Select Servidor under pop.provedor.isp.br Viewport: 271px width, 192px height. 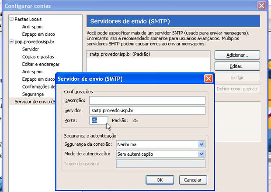click(x=31, y=49)
